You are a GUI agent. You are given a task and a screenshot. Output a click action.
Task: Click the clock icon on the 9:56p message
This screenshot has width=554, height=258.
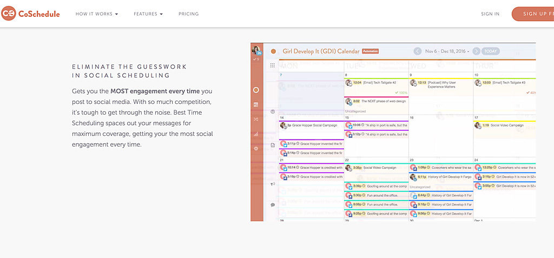[427, 214]
